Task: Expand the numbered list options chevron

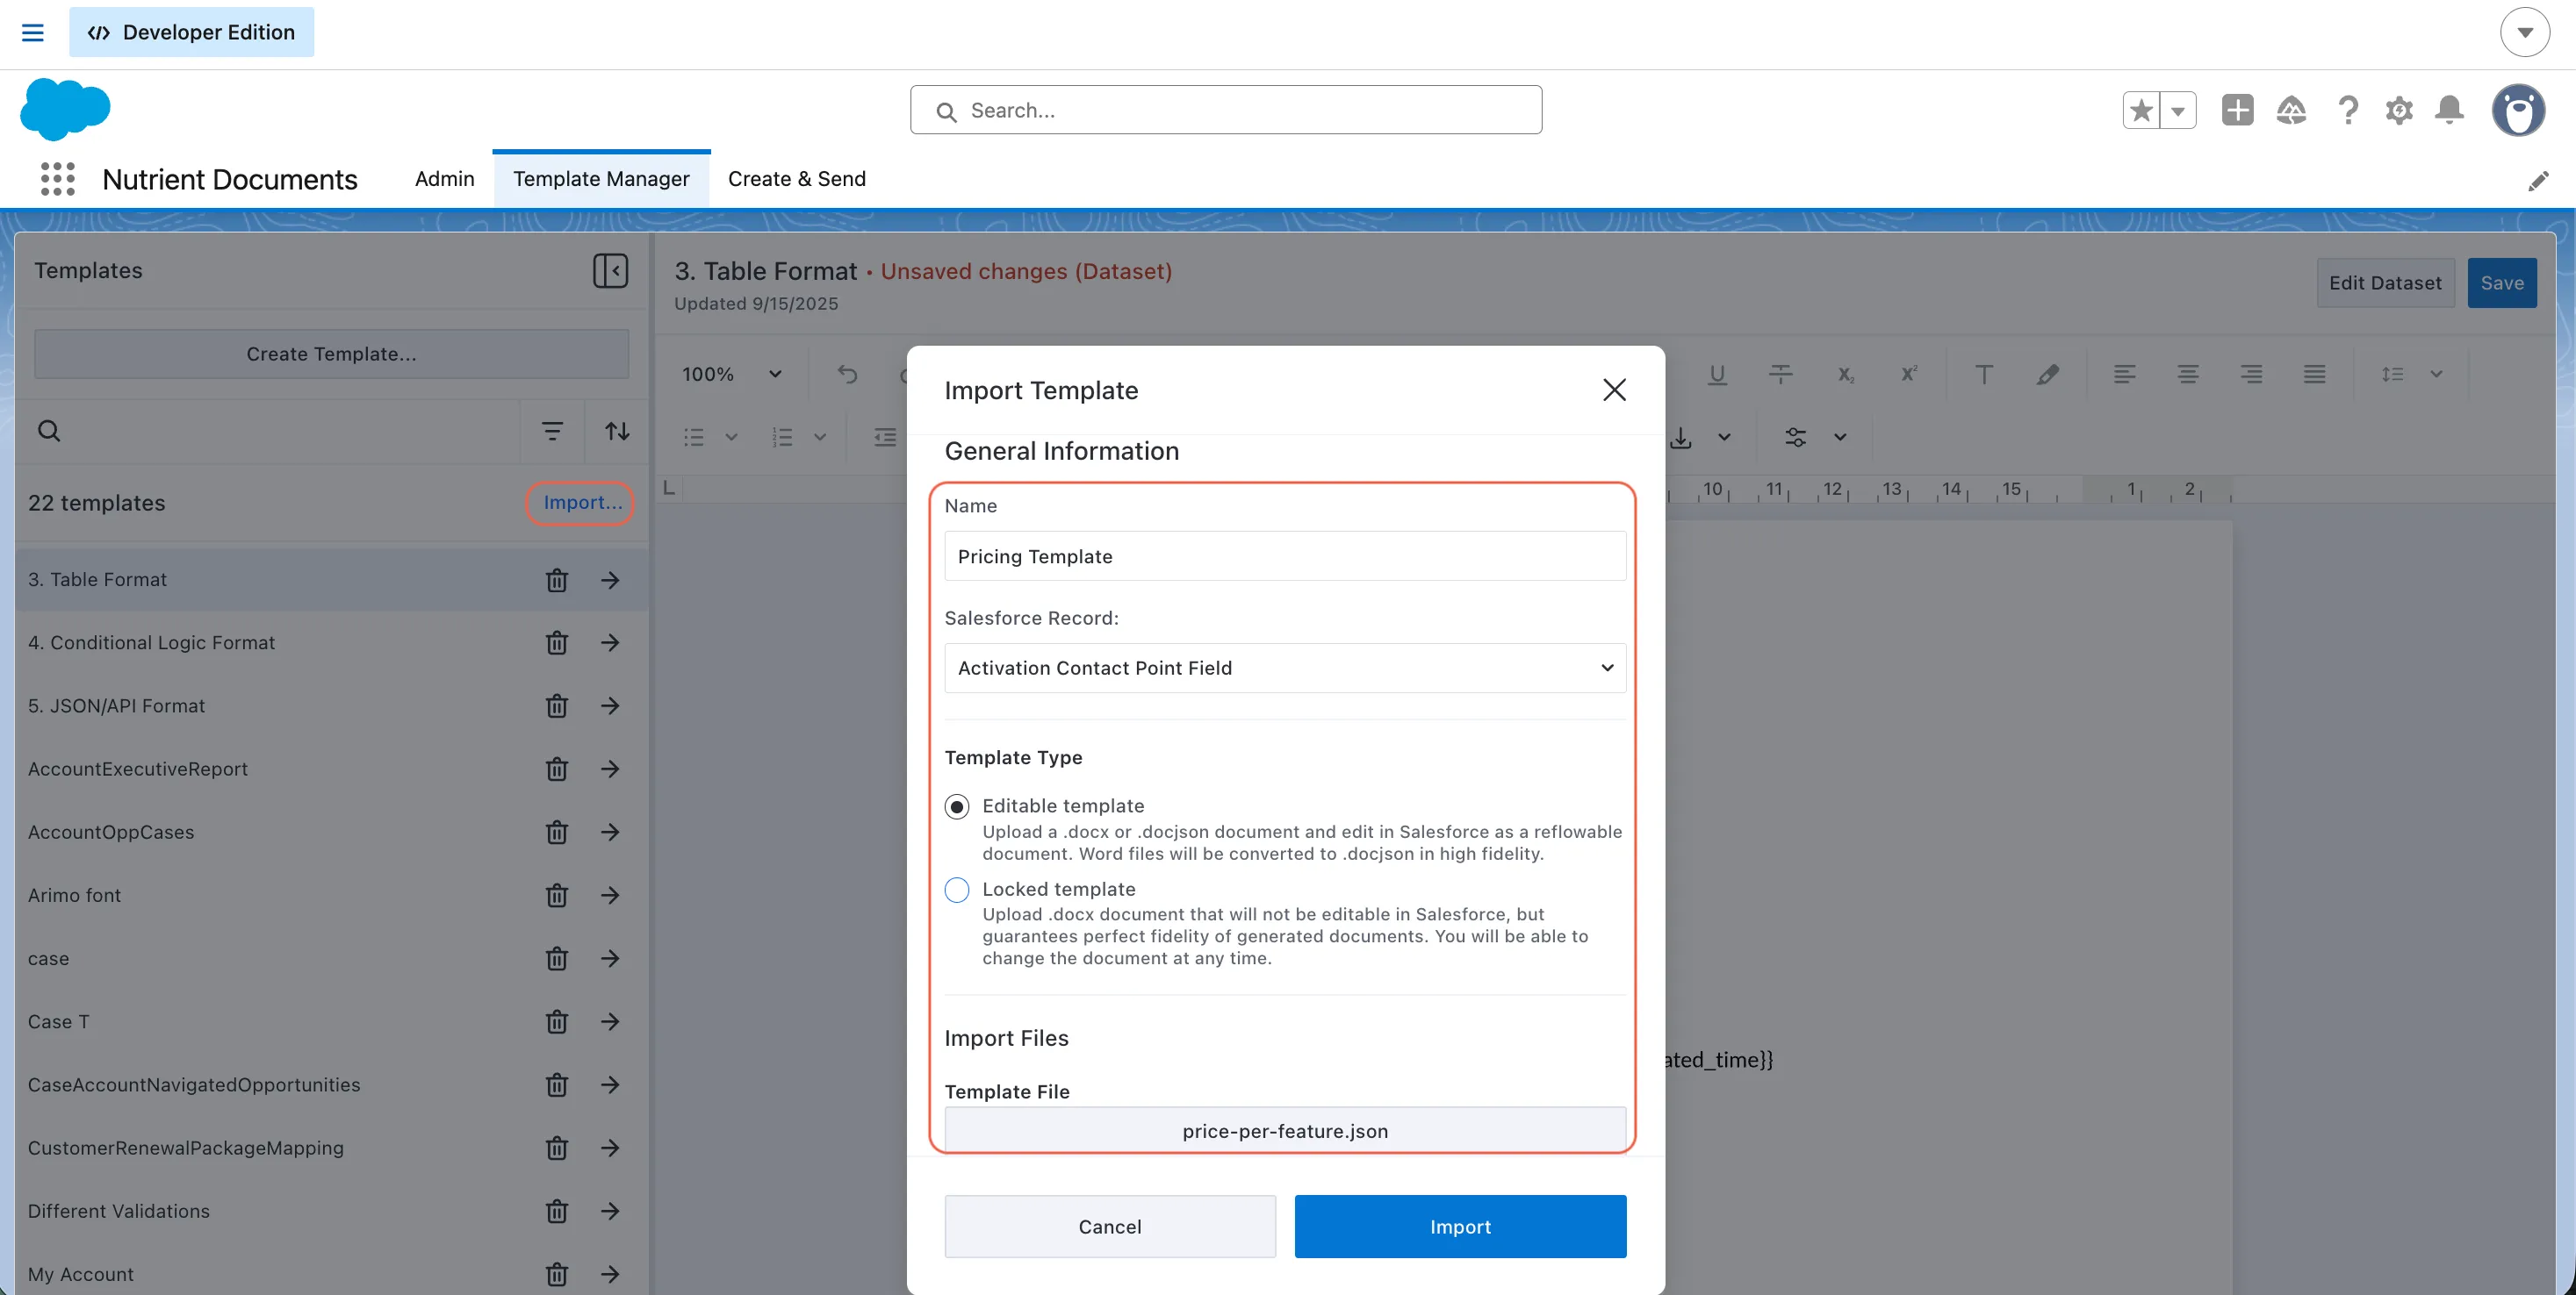Action: click(x=820, y=438)
